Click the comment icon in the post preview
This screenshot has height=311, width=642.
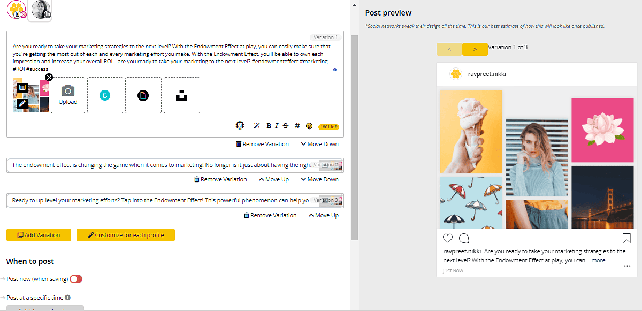point(464,238)
